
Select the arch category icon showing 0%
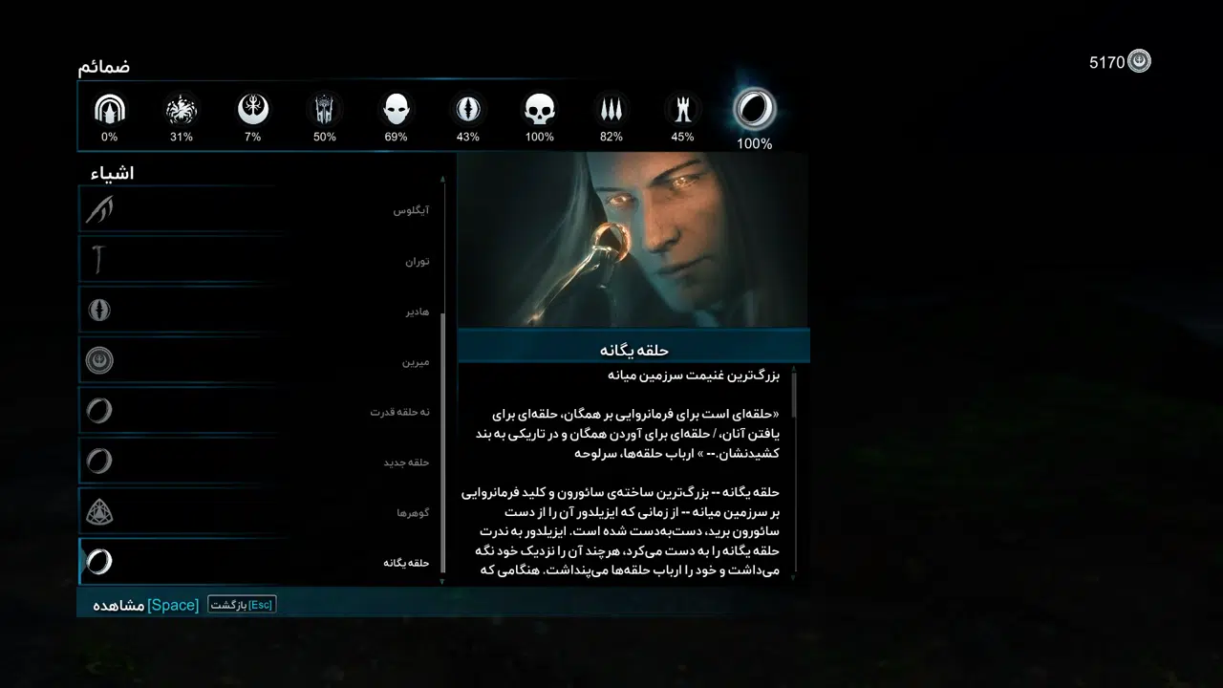click(110, 109)
